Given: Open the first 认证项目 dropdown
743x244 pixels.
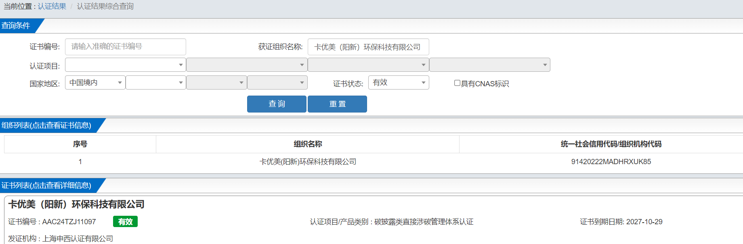Looking at the screenshot, I should click(126, 65).
